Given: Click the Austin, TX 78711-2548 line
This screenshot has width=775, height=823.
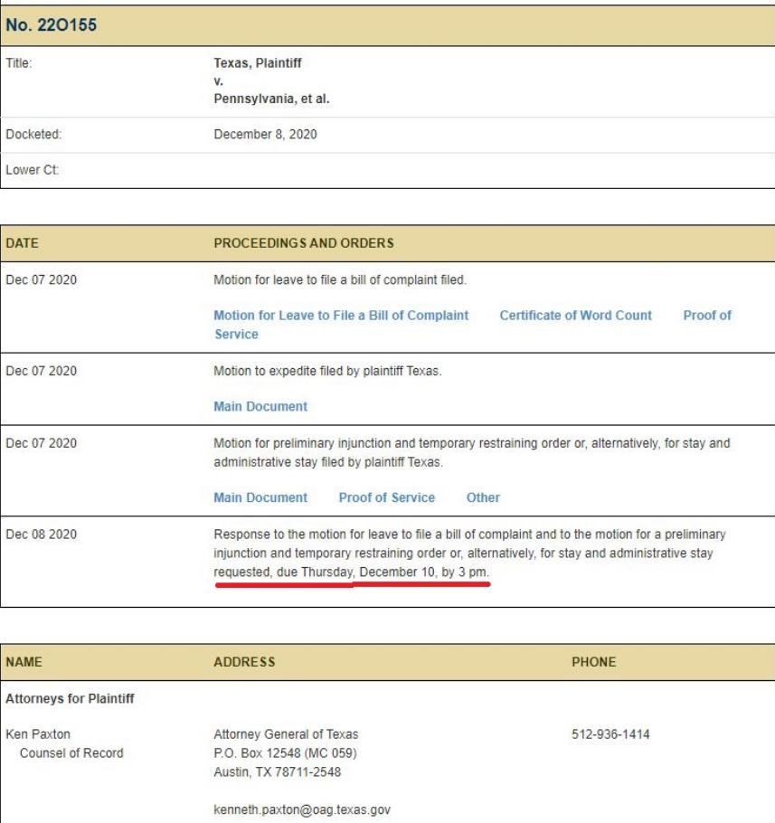Looking at the screenshot, I should (278, 772).
